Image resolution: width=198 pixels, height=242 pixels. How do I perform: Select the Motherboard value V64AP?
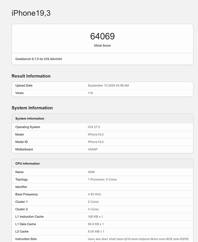point(93,149)
